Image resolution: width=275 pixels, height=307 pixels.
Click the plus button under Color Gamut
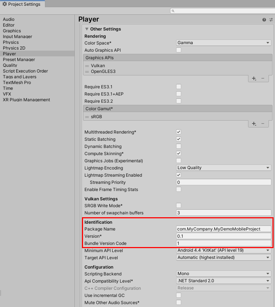point(254,124)
